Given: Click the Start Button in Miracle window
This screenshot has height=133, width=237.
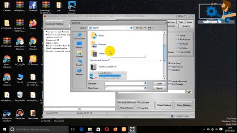Looking at the screenshot, I should click(x=164, y=105).
